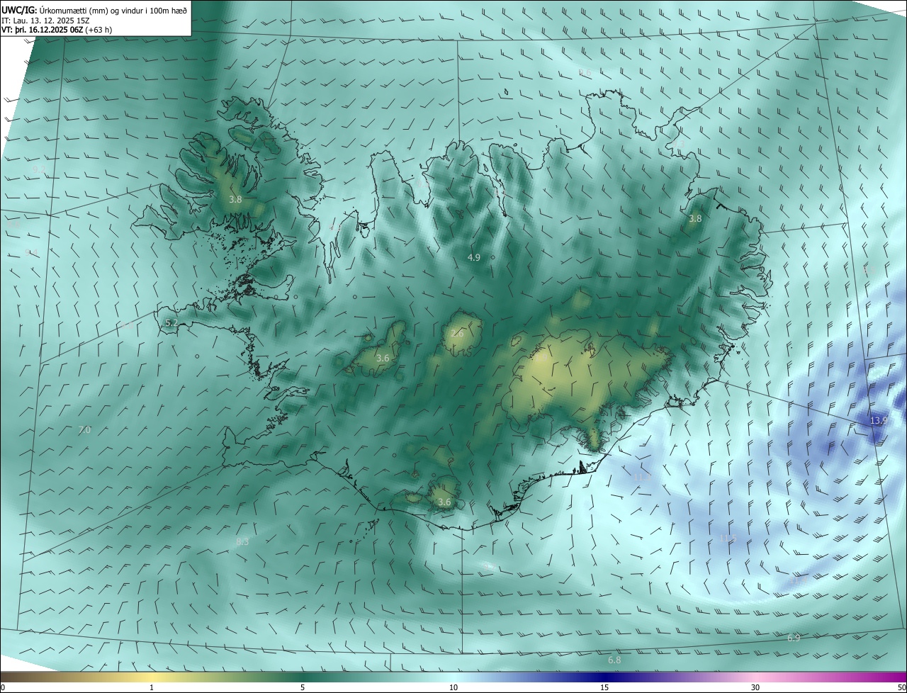Click the title text 'Úrkomumætti (mm) og vindur'
The image size is (907, 693).
click(x=86, y=10)
